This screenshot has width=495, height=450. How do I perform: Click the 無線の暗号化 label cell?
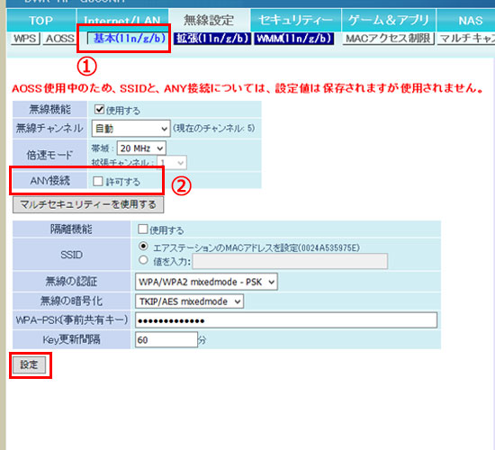coord(71,301)
